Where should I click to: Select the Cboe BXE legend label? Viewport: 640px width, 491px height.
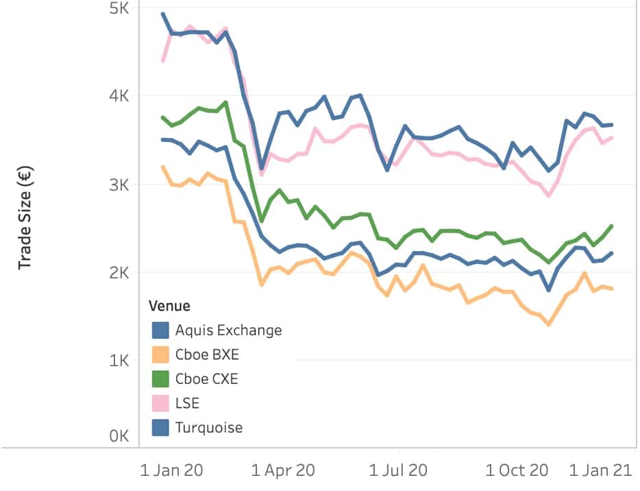(x=207, y=355)
